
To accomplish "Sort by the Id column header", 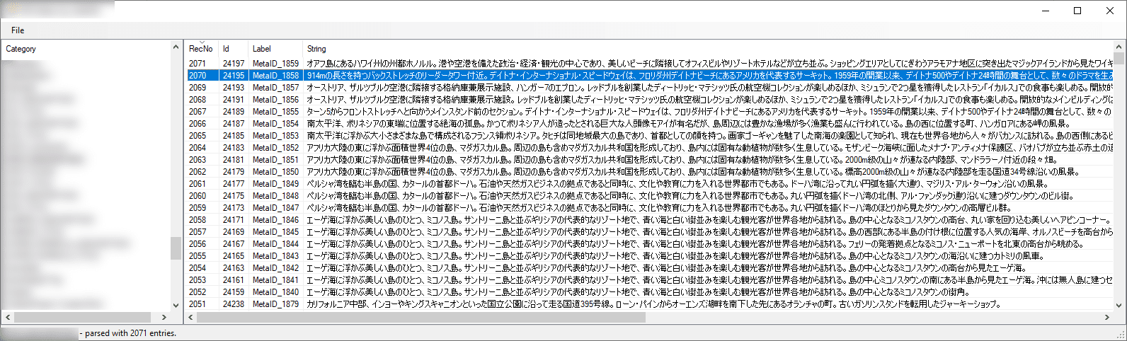I will [233, 49].
